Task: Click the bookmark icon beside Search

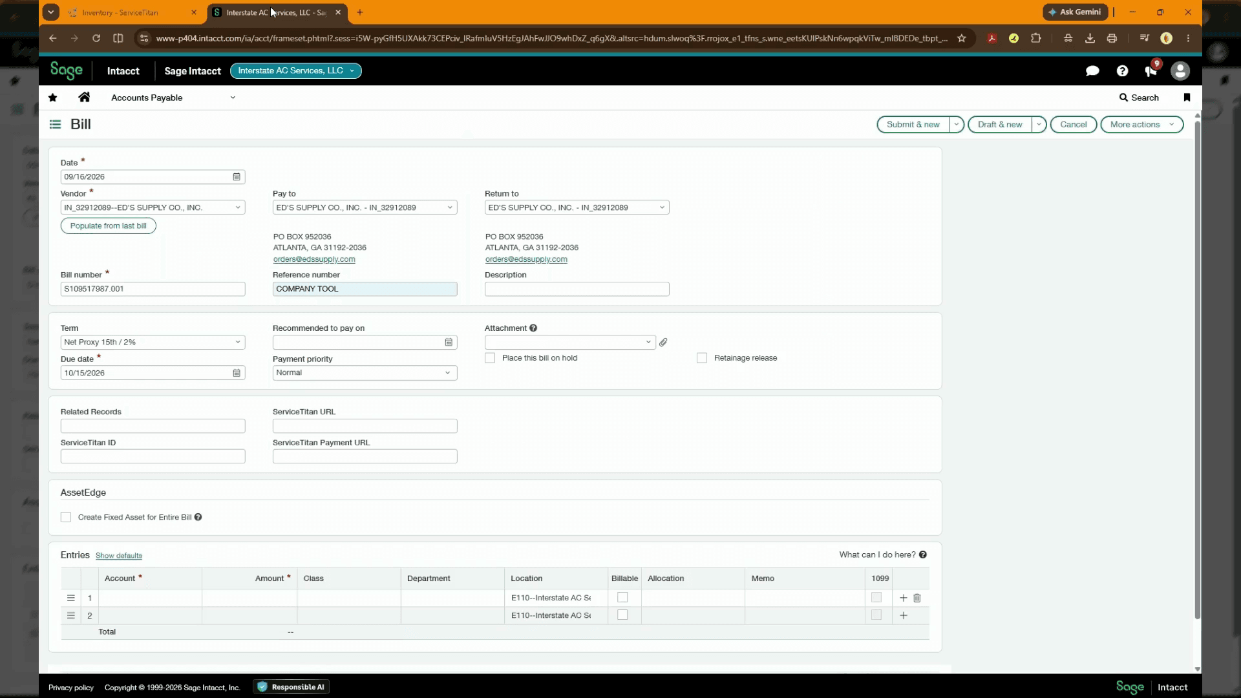Action: 1187,98
